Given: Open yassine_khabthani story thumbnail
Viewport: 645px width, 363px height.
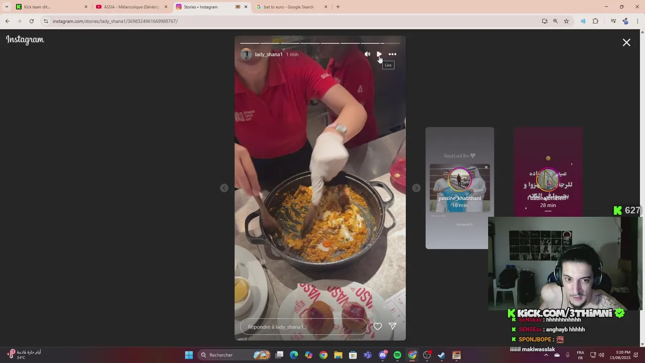Looking at the screenshot, I should point(460,188).
